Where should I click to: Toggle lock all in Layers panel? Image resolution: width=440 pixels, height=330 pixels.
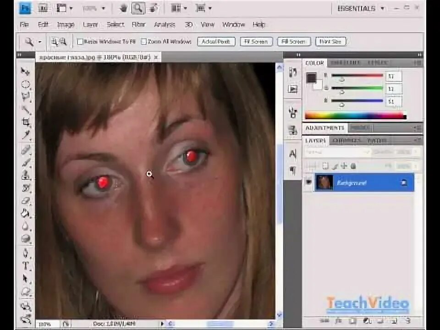point(353,166)
